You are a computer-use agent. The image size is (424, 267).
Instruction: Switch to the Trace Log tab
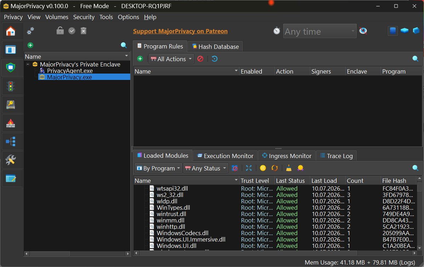[336, 156]
